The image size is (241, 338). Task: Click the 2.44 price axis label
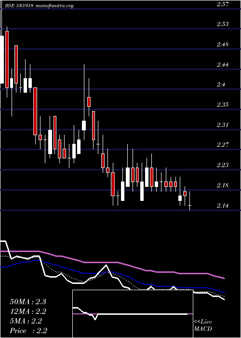pos(223,64)
